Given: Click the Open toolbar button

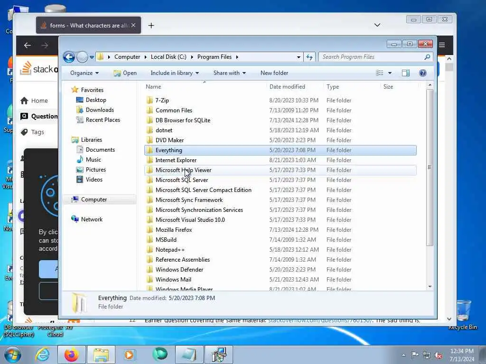Looking at the screenshot, I should tap(125, 73).
